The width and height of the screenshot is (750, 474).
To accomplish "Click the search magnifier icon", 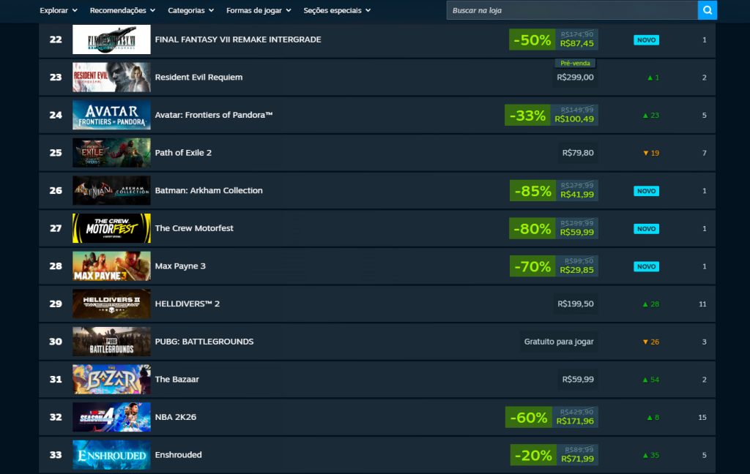I will coord(707,10).
